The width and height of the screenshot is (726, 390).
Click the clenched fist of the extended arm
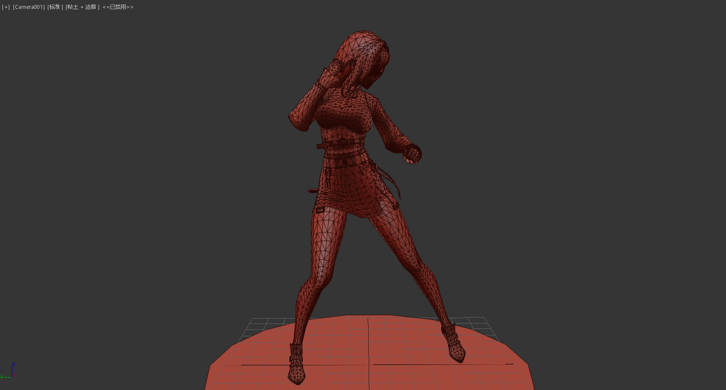pos(412,154)
